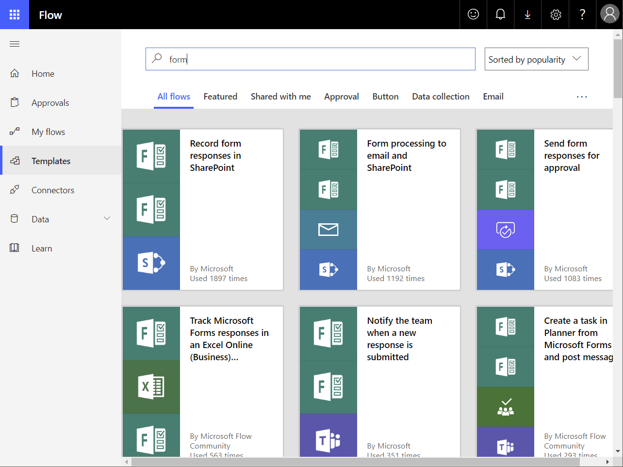Switch to the Featured tab
Screen dimensions: 623x467
point(220,96)
